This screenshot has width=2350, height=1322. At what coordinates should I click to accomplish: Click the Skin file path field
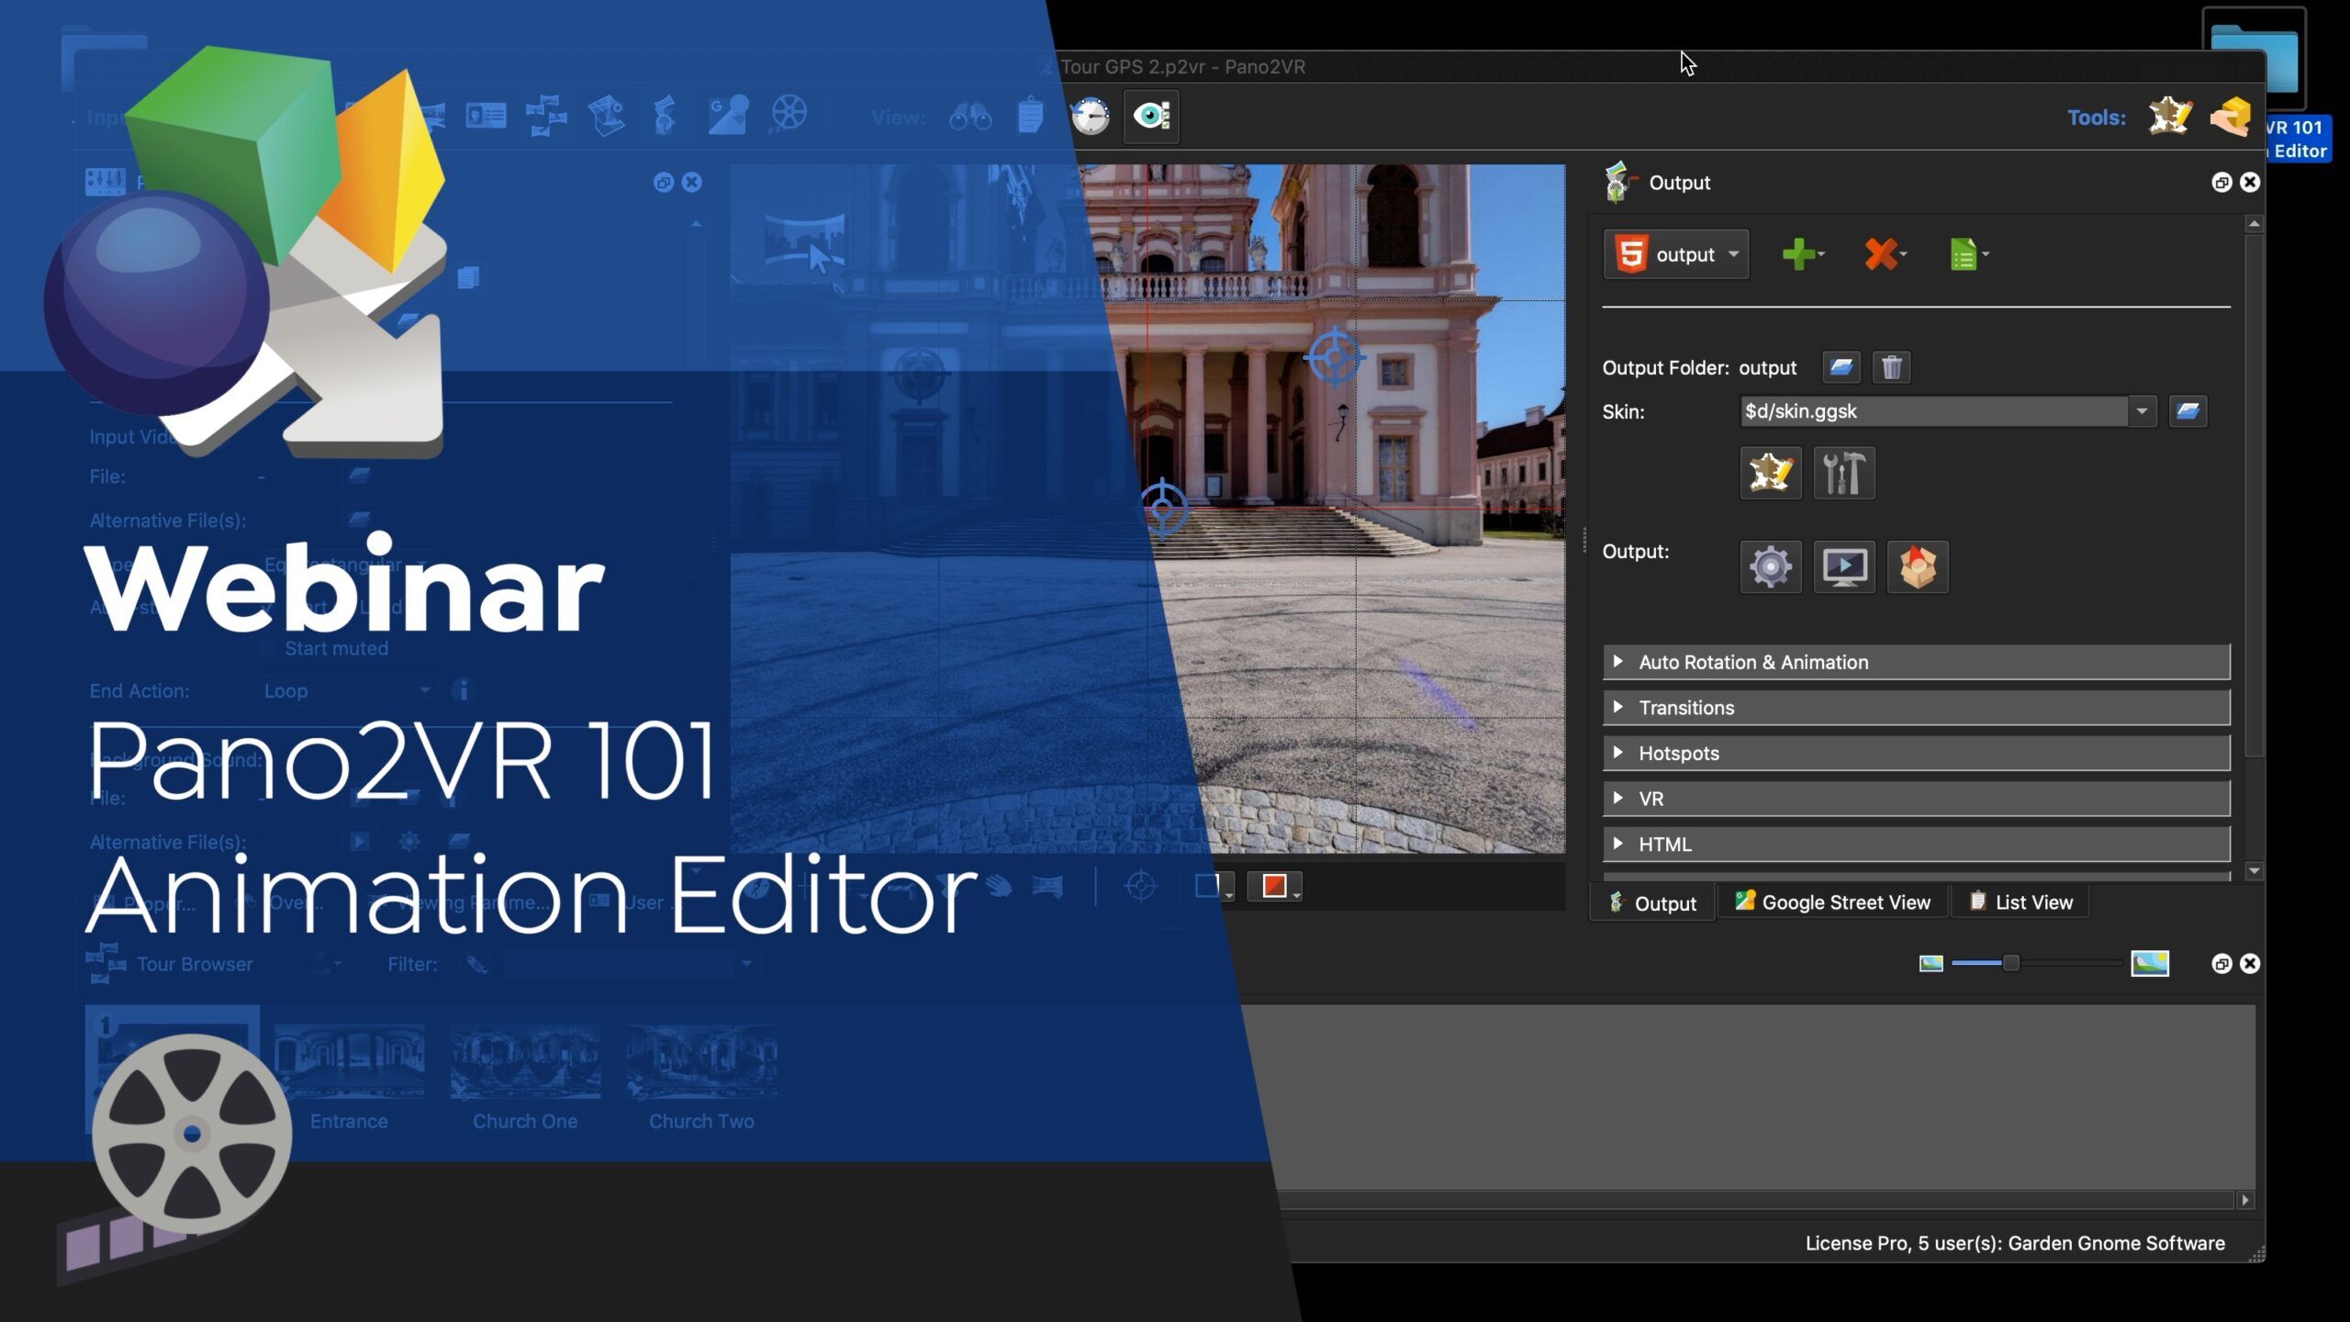[1933, 411]
